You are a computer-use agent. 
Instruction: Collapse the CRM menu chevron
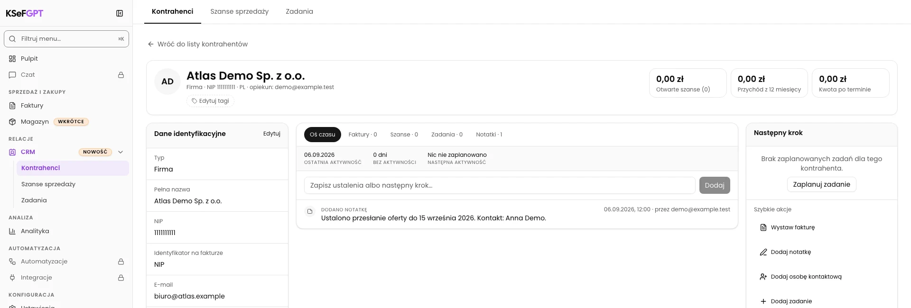pyautogui.click(x=121, y=152)
